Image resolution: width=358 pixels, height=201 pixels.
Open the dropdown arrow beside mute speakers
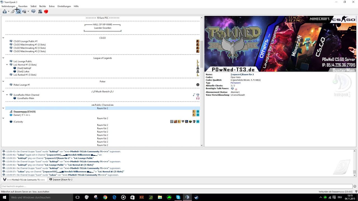pyautogui.click(x=28, y=11)
